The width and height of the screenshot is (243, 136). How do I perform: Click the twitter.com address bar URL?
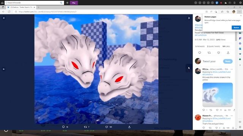(x=47, y=12)
